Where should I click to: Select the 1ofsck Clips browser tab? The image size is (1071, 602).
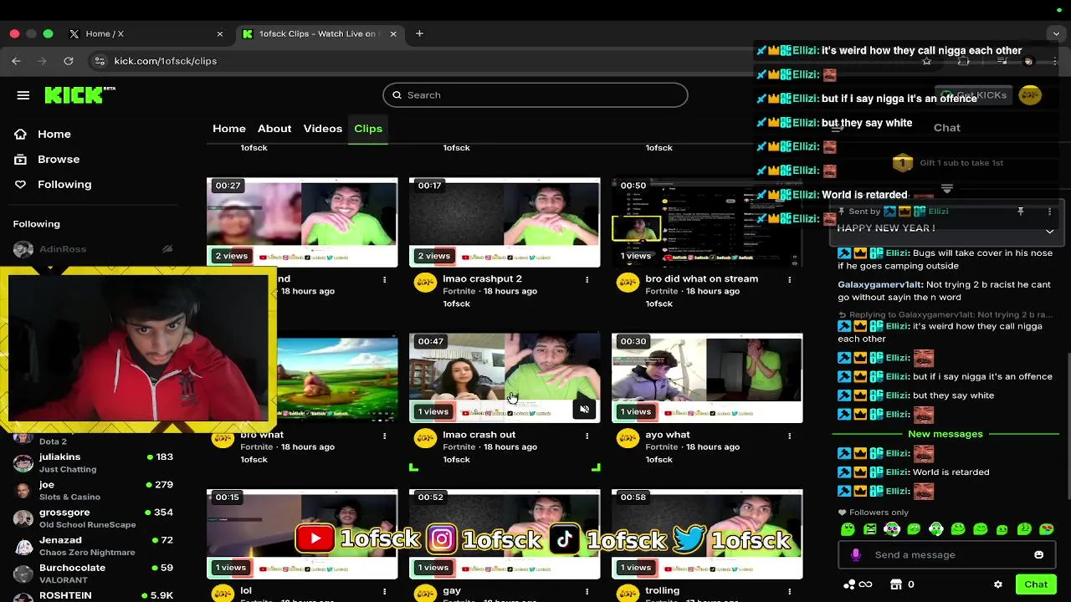[318, 33]
